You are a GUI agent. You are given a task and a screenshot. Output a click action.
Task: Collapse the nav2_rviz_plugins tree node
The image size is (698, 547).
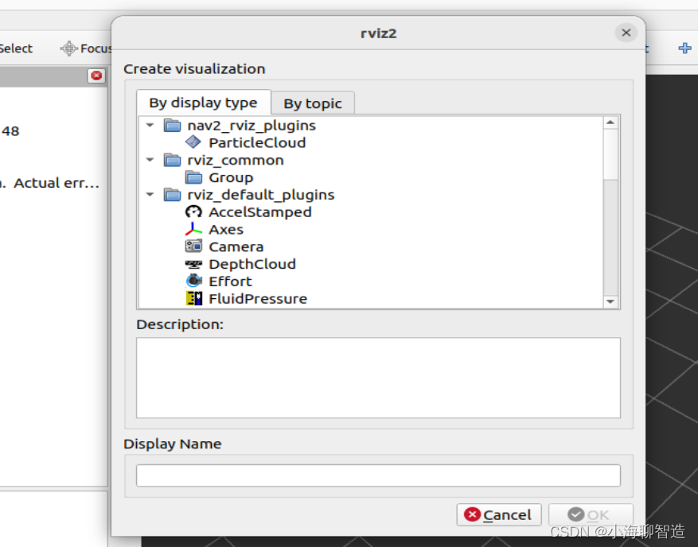click(150, 126)
